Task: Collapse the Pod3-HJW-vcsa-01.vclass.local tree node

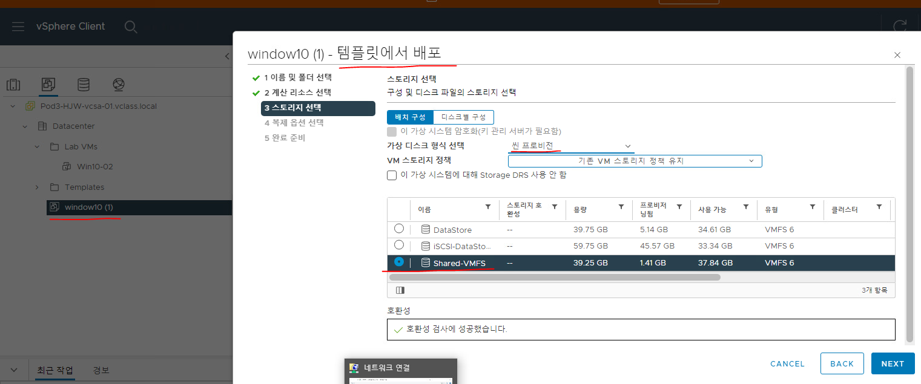Action: click(x=13, y=106)
